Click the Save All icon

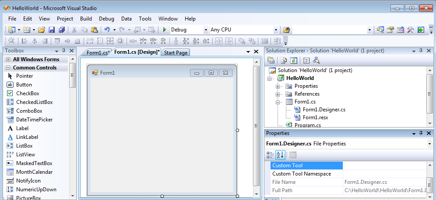tap(62, 30)
